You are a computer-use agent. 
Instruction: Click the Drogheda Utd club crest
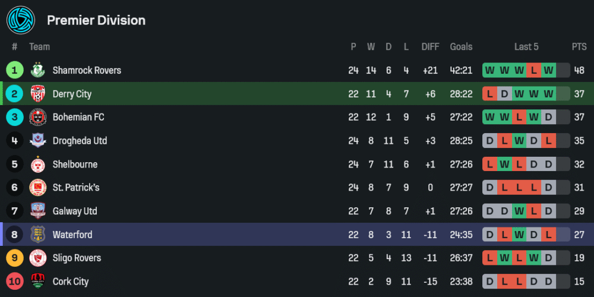tap(38, 141)
